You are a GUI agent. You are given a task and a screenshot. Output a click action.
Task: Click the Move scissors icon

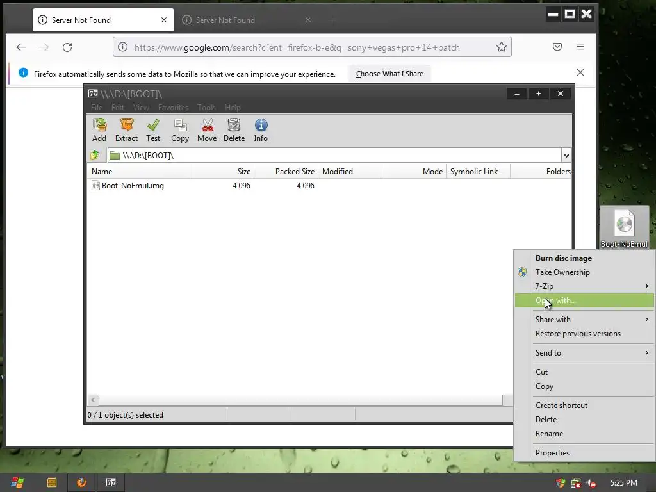pos(207,125)
